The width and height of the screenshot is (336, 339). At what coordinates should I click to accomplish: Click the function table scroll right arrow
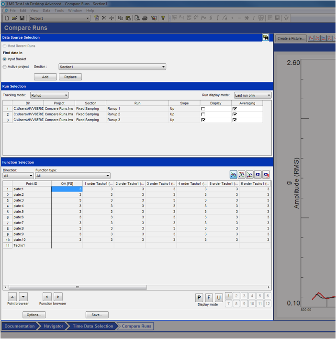click(x=269, y=287)
